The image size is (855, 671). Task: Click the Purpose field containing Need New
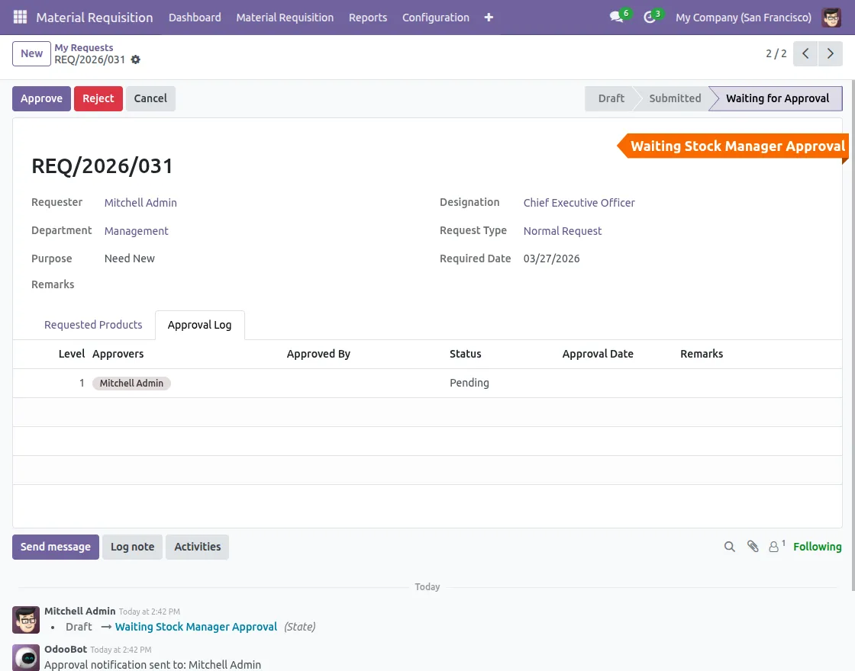[130, 258]
